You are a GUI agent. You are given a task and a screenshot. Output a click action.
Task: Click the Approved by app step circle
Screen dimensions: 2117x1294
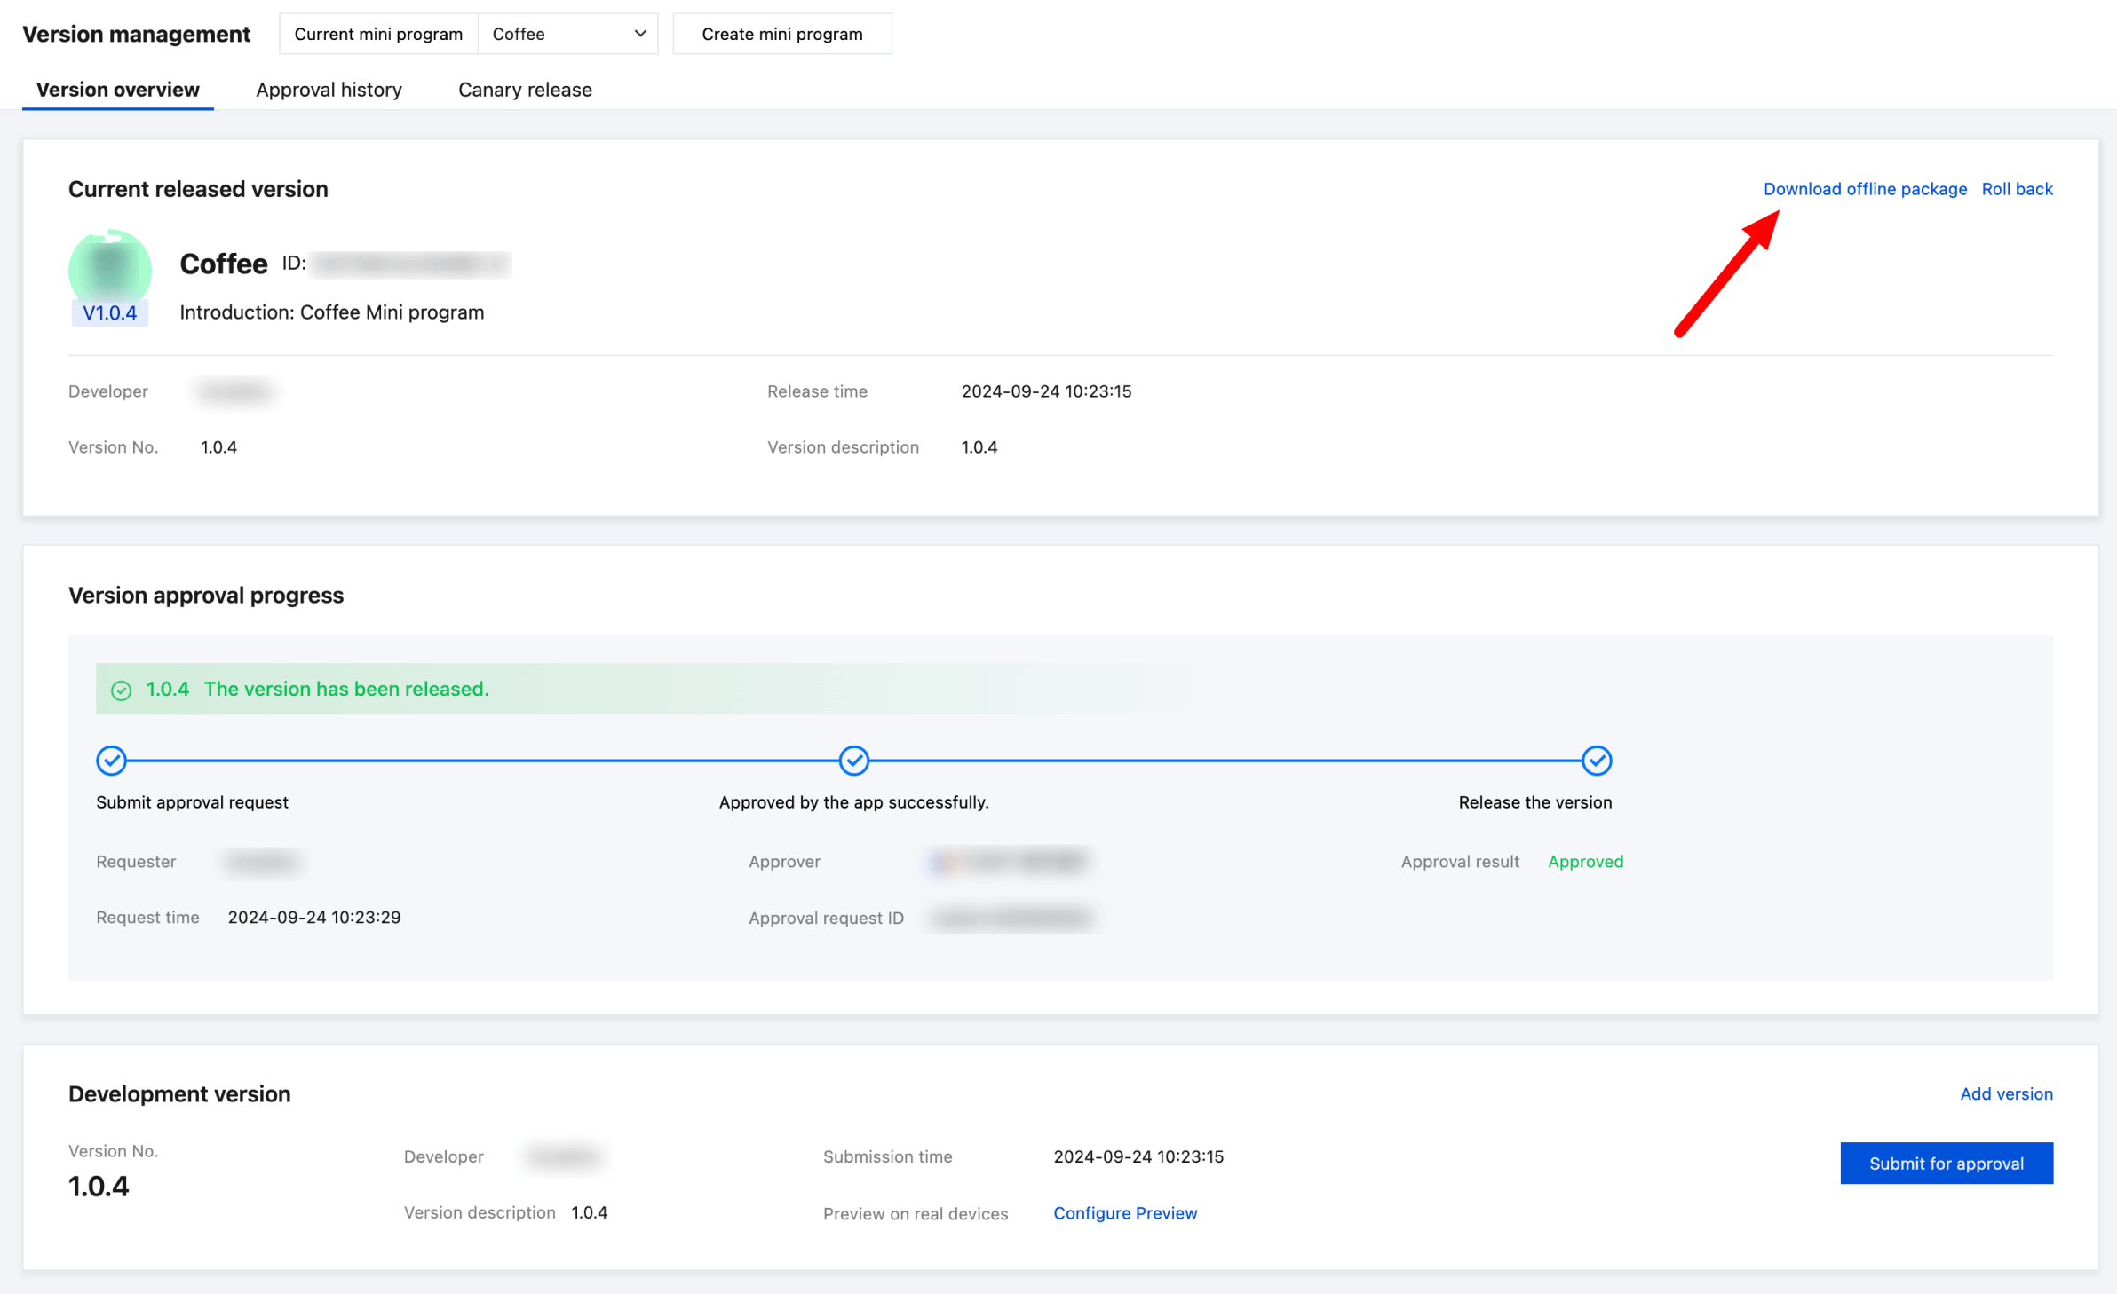click(x=853, y=760)
